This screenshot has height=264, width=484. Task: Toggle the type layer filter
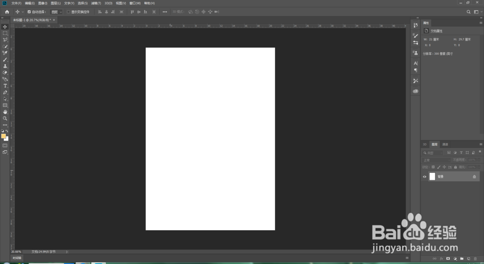[461, 153]
